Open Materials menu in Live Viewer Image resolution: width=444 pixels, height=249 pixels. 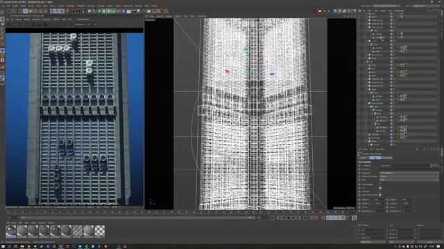tap(36, 19)
